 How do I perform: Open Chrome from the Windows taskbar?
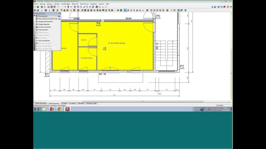pos(59,109)
